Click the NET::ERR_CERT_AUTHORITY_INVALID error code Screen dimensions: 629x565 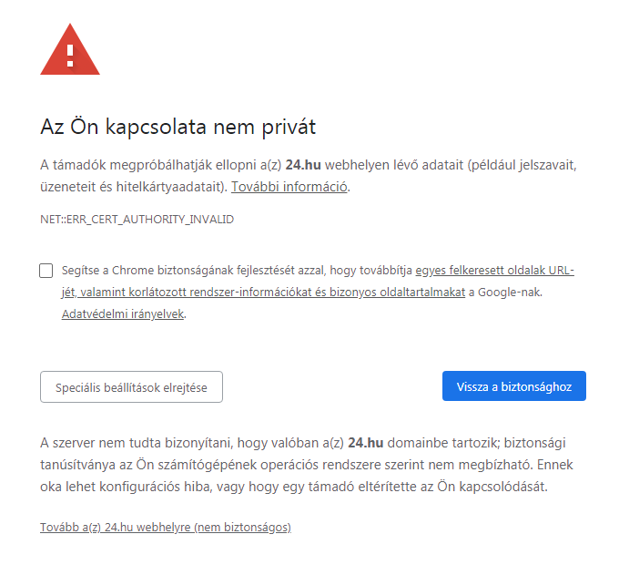[137, 220]
